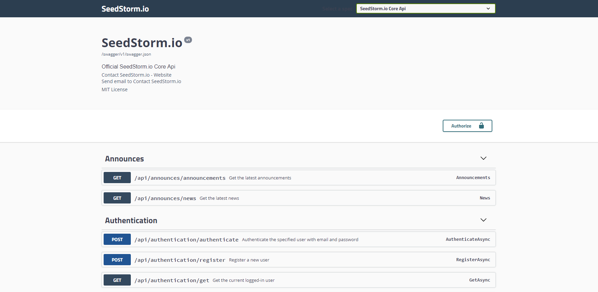Click the AuthenticateAsync operation label

(x=468, y=239)
